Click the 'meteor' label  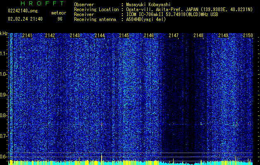click(x=59, y=13)
